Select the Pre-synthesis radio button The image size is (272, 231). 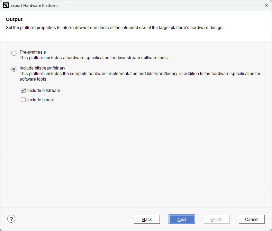point(14,53)
